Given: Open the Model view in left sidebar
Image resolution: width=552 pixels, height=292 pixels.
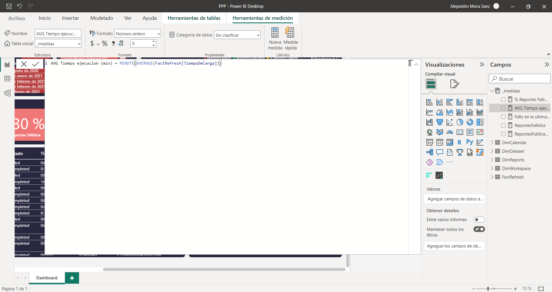Looking at the screenshot, I should pos(7,93).
